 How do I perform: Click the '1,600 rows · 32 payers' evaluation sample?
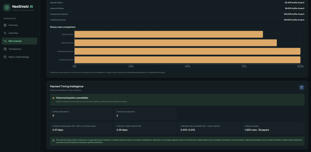pyautogui.click(x=257, y=130)
